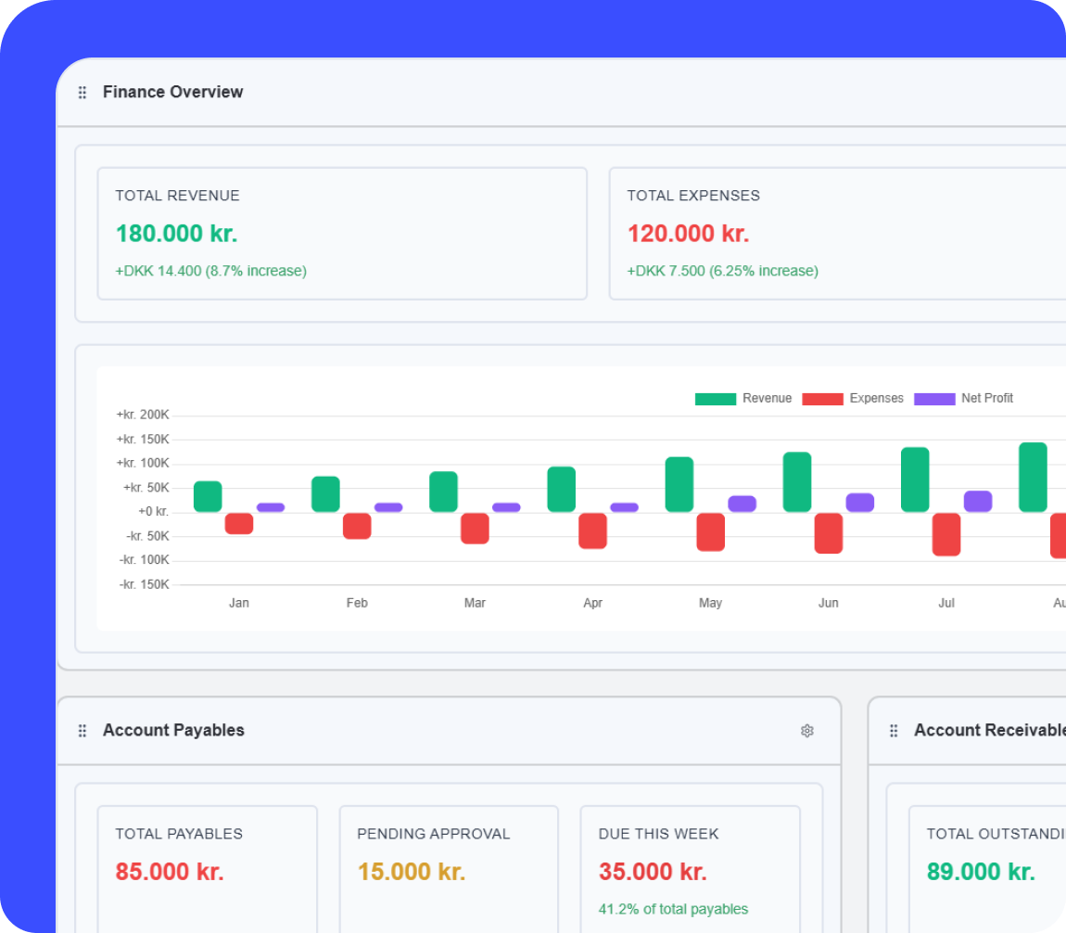Click the Account Payables drag handle icon

pos(82,731)
